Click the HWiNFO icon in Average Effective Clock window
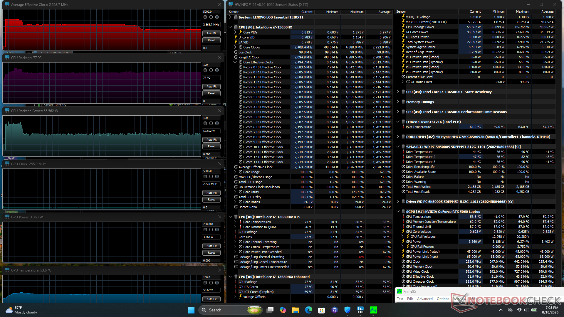Image resolution: width=564 pixels, height=317 pixels. click(7, 4)
